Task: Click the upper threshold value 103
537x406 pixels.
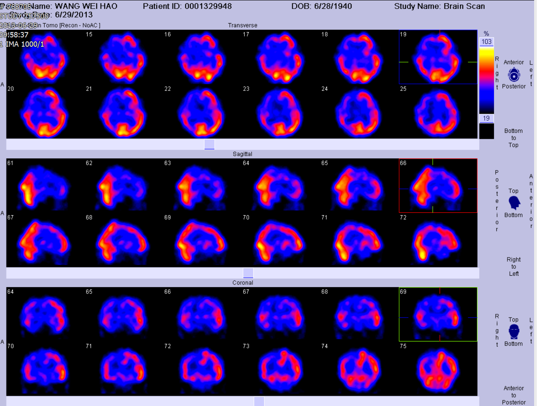Action: [486, 42]
